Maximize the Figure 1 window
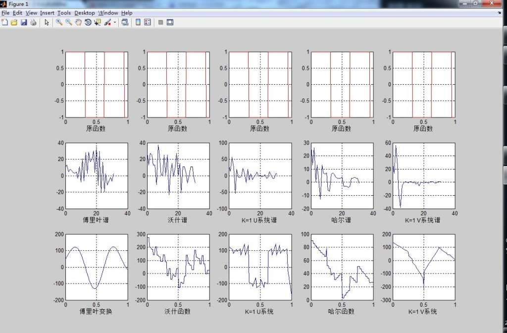The height and width of the screenshot is (333, 507). tap(475, 3)
